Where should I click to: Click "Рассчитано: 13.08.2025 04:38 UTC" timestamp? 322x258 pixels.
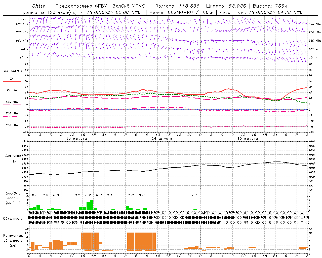tap(261, 12)
